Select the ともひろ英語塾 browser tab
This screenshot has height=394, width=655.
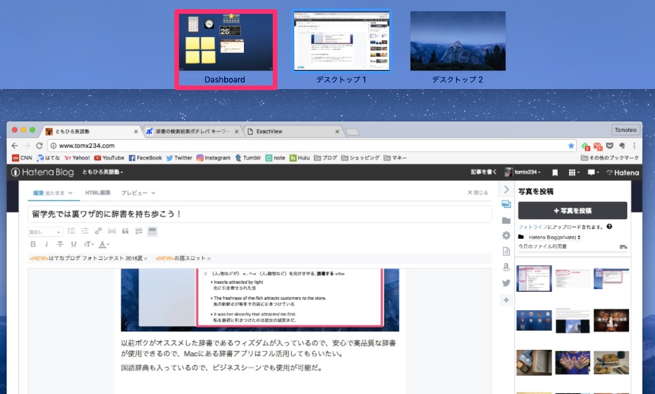click(x=92, y=131)
